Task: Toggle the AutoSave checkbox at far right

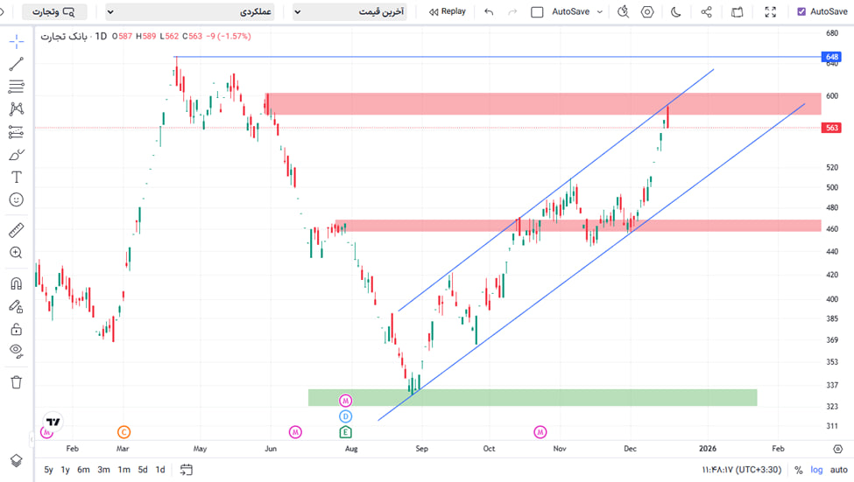Action: tap(801, 11)
